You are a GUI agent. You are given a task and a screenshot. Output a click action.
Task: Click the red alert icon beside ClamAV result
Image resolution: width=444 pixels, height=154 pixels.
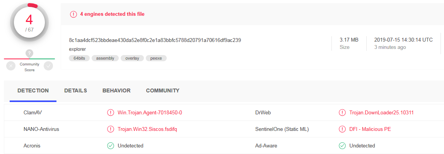[111, 113]
